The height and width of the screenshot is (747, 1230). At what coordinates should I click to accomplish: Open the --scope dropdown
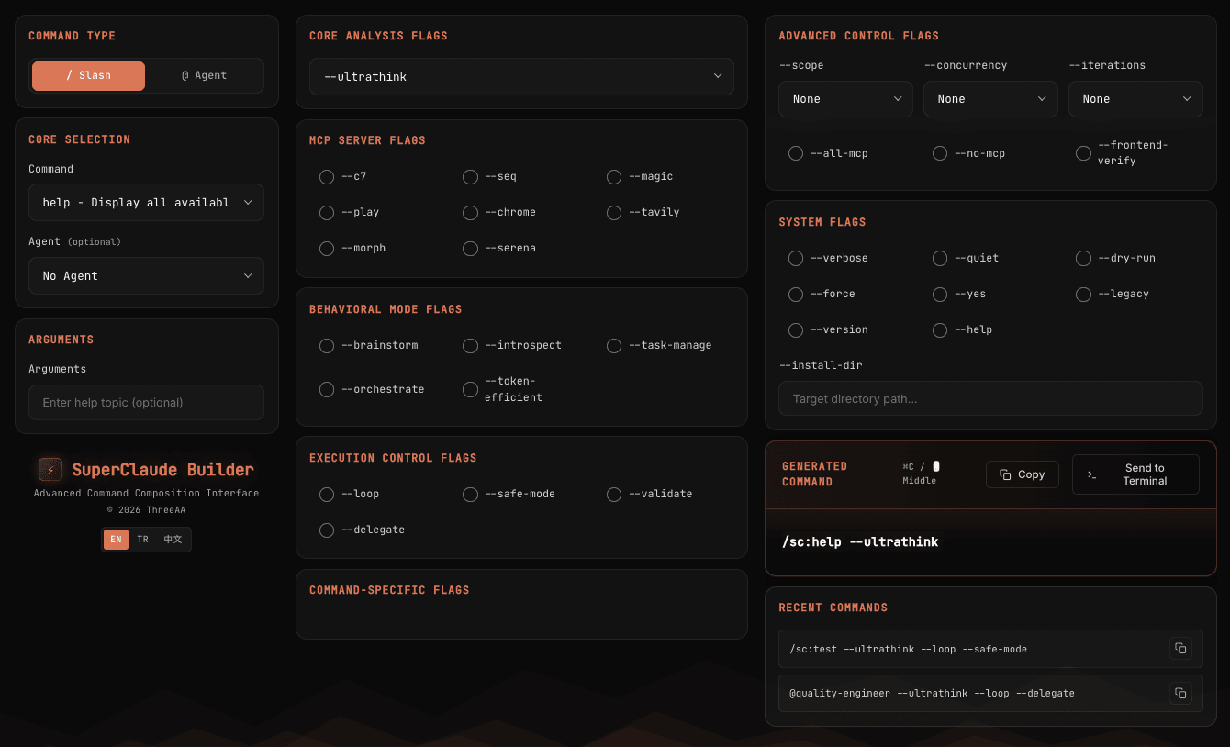(845, 98)
